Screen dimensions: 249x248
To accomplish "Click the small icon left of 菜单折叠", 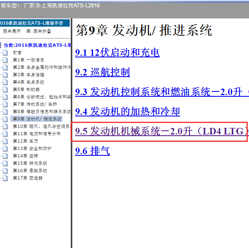I will [28, 31].
